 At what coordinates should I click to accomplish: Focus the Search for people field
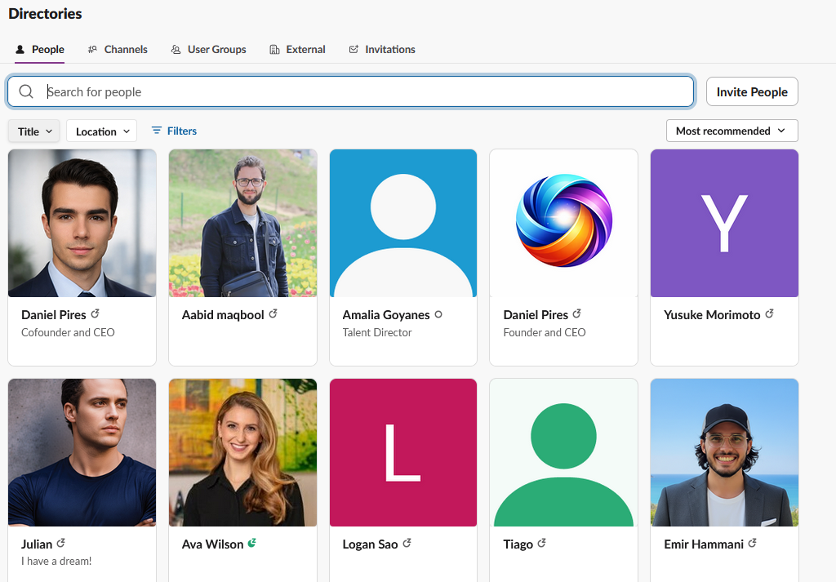(367, 91)
